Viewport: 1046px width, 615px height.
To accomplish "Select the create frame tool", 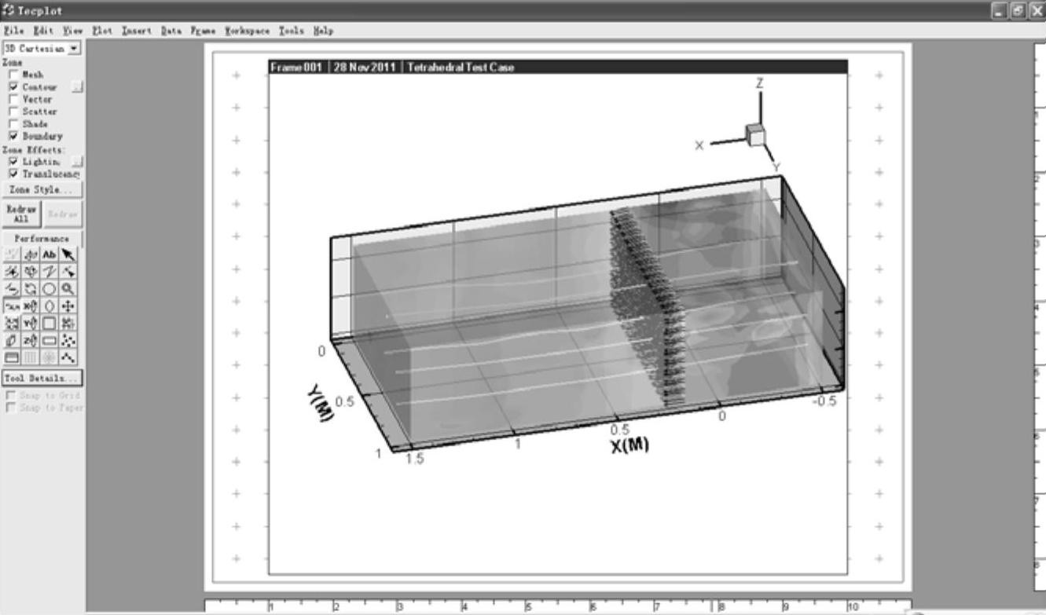I will coord(12,357).
